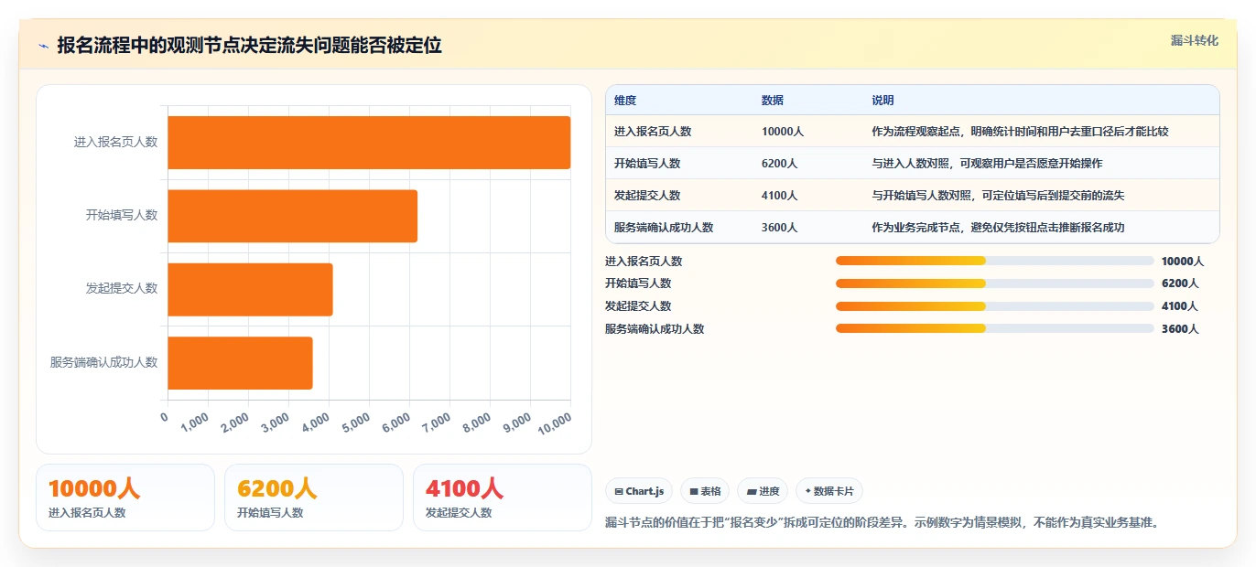Click description starting 与进入人数对照
The height and width of the screenshot is (567, 1256).
tap(987, 164)
